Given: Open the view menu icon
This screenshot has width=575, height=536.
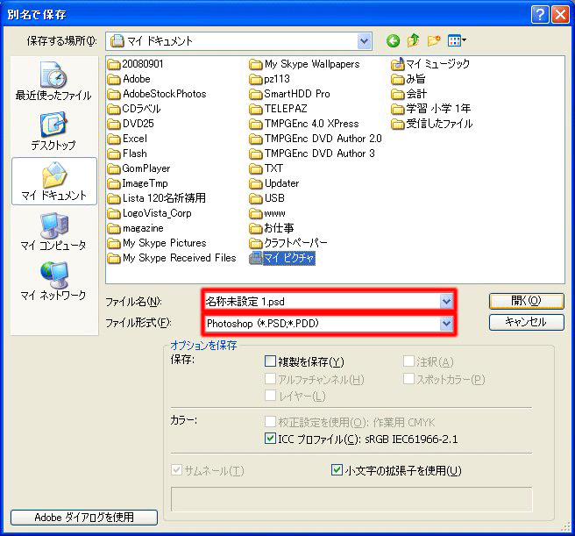Looking at the screenshot, I should pos(457,40).
